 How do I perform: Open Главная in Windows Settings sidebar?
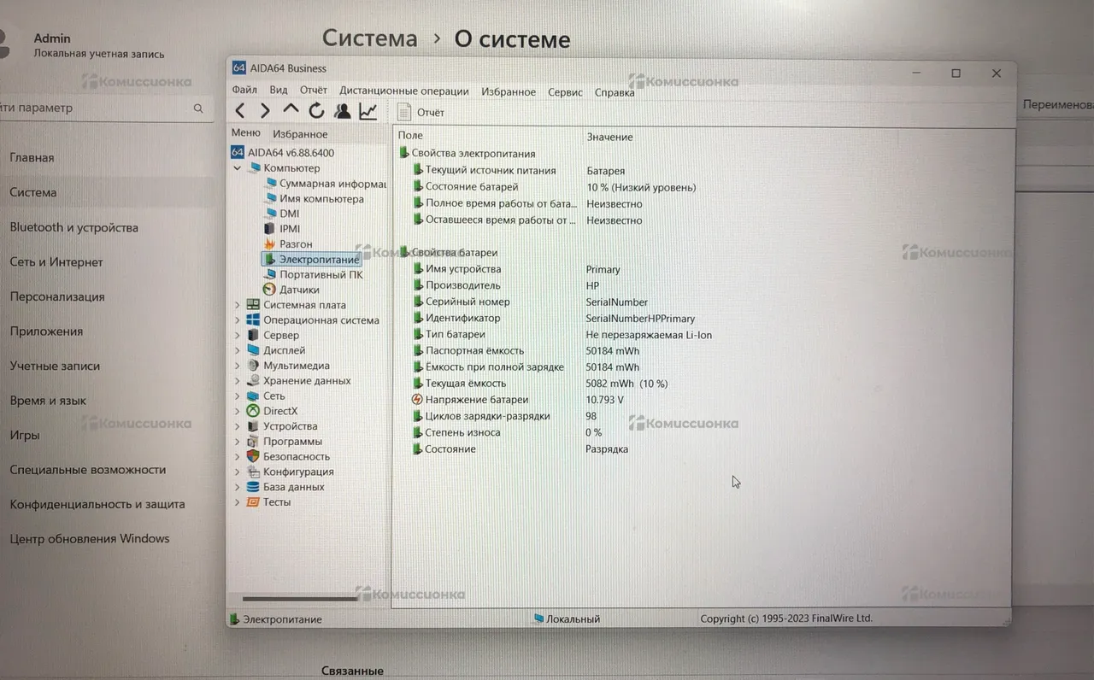click(32, 158)
